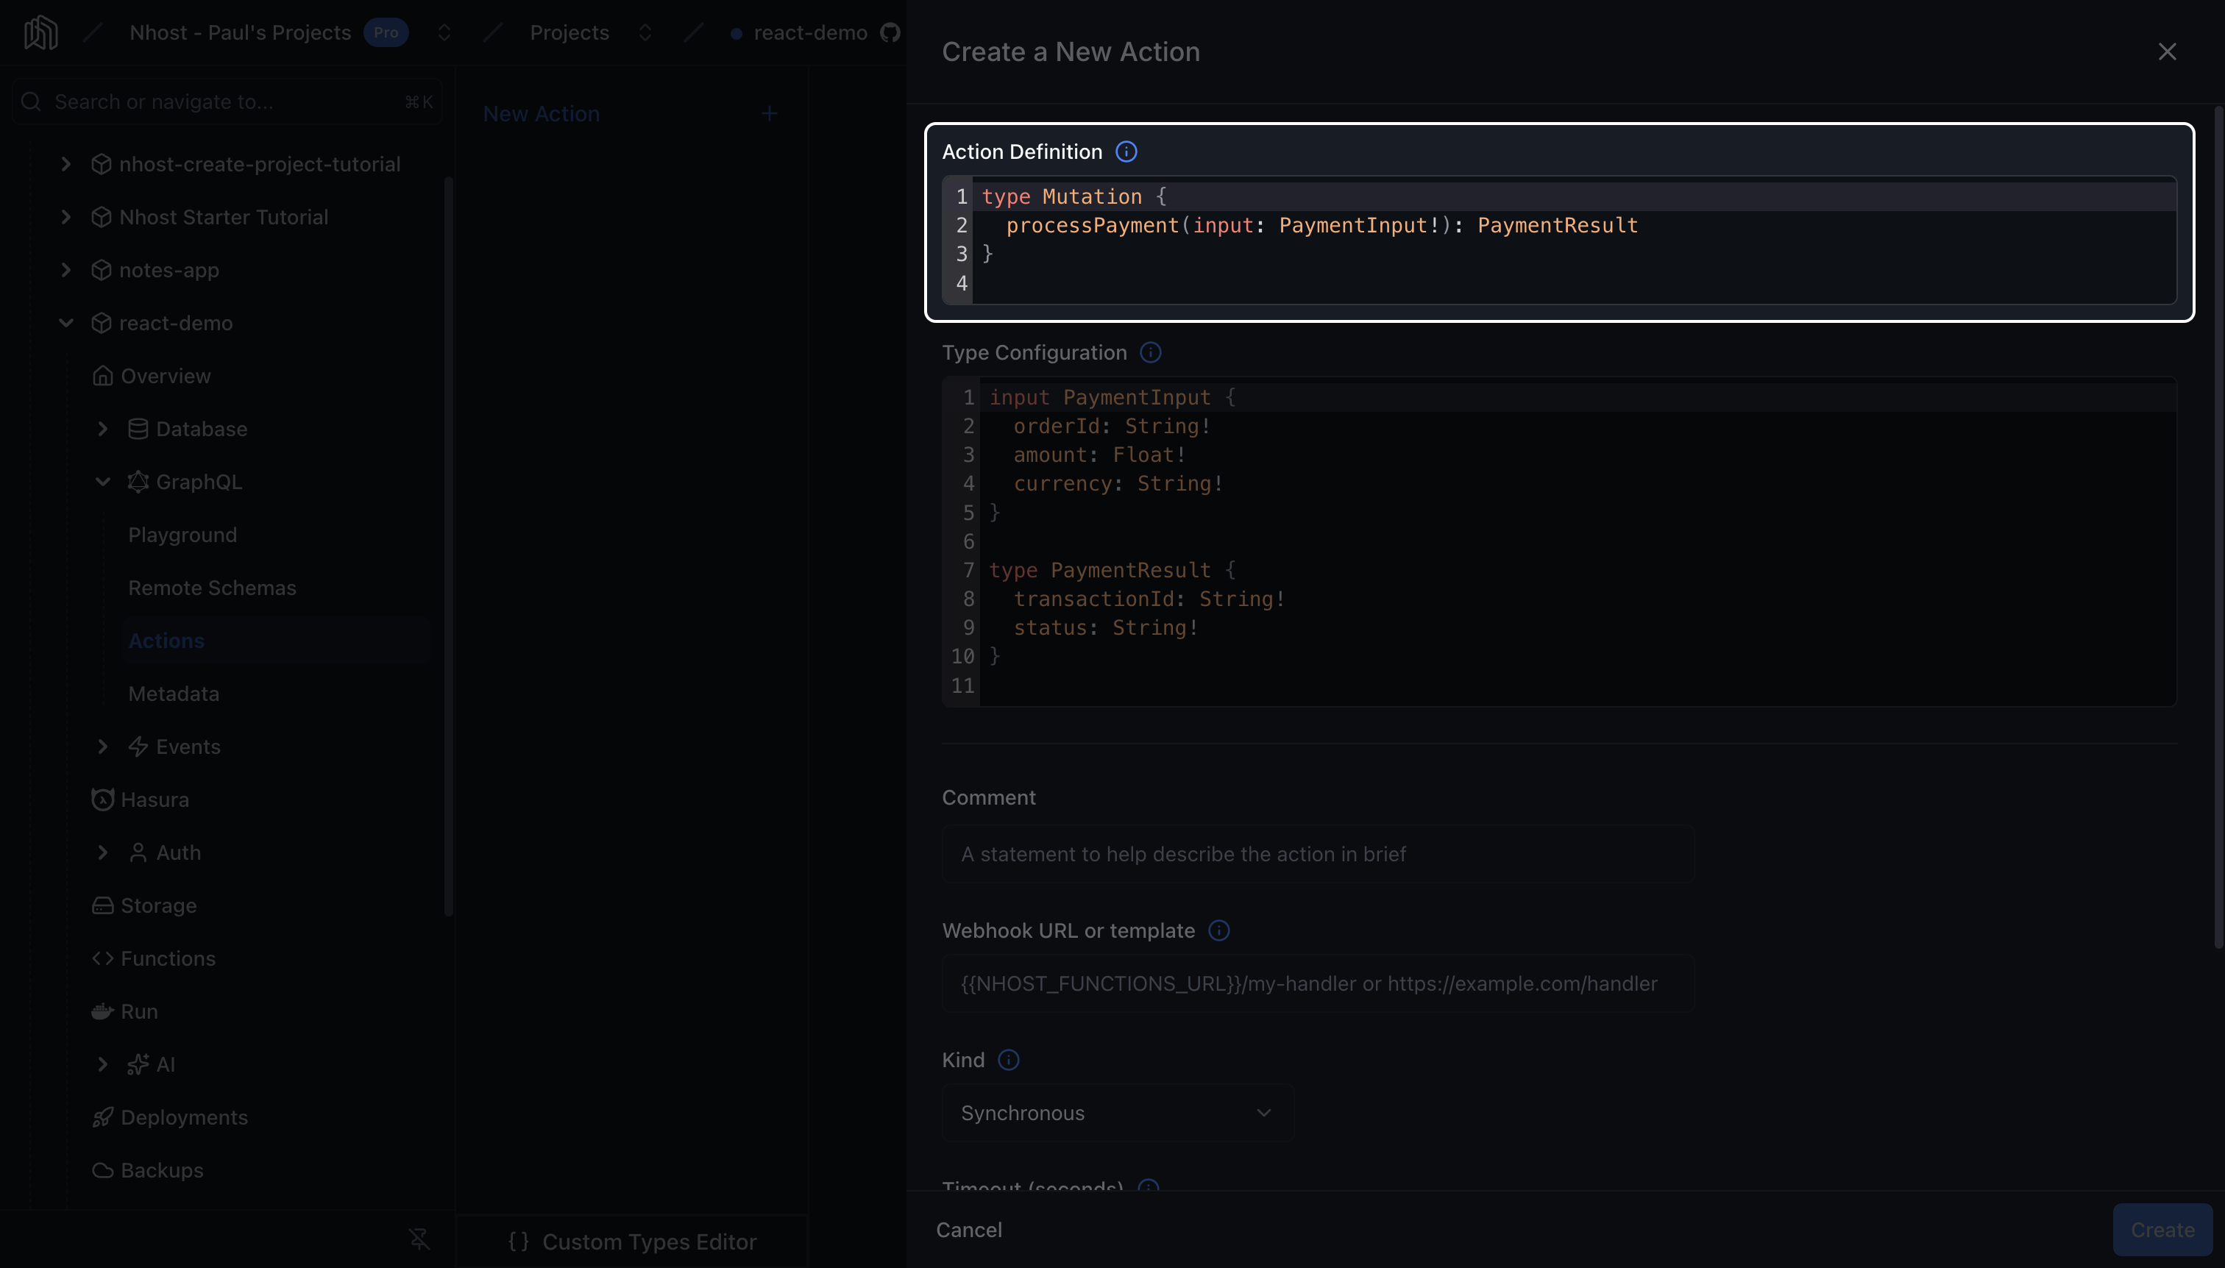Image resolution: width=2225 pixels, height=1268 pixels.
Task: Open the Projects switcher chevrons
Action: (645, 33)
